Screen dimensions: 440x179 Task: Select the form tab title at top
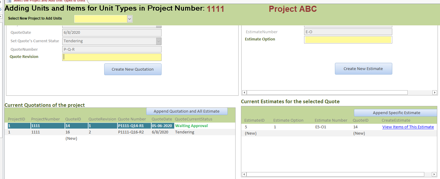click(x=49, y=1)
